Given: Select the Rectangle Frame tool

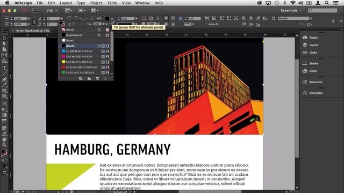Looking at the screenshot, I should pos(4,91).
